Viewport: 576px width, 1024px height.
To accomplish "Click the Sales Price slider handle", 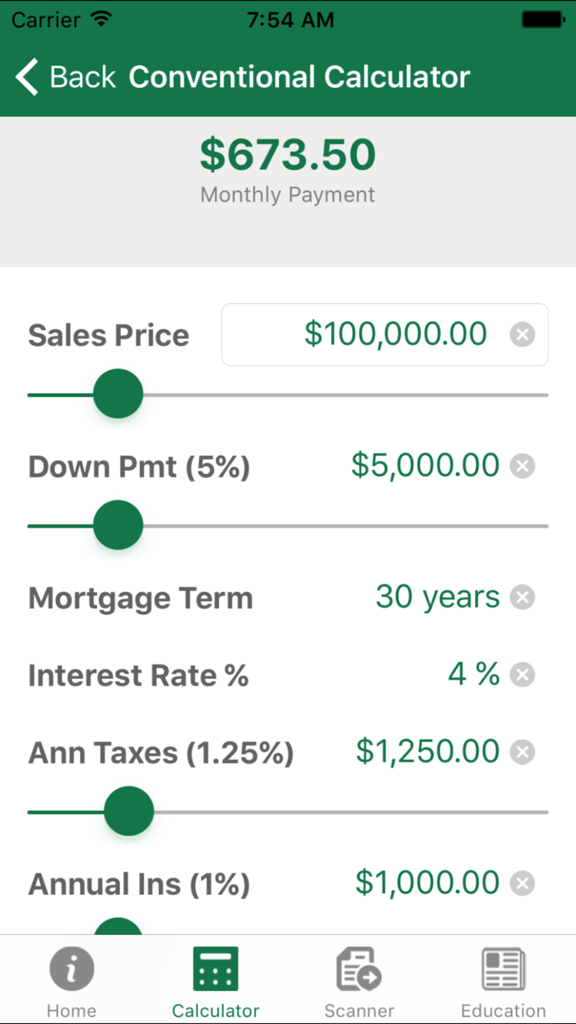I will tap(118, 393).
